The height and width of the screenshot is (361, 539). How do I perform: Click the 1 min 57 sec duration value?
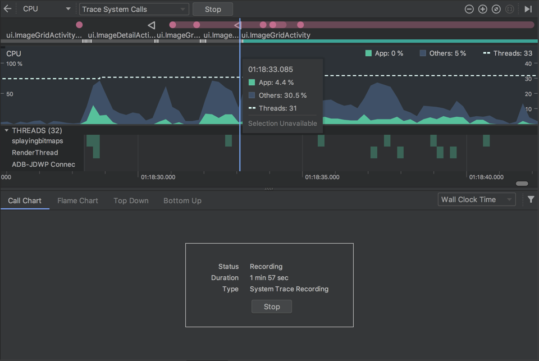coord(269,278)
